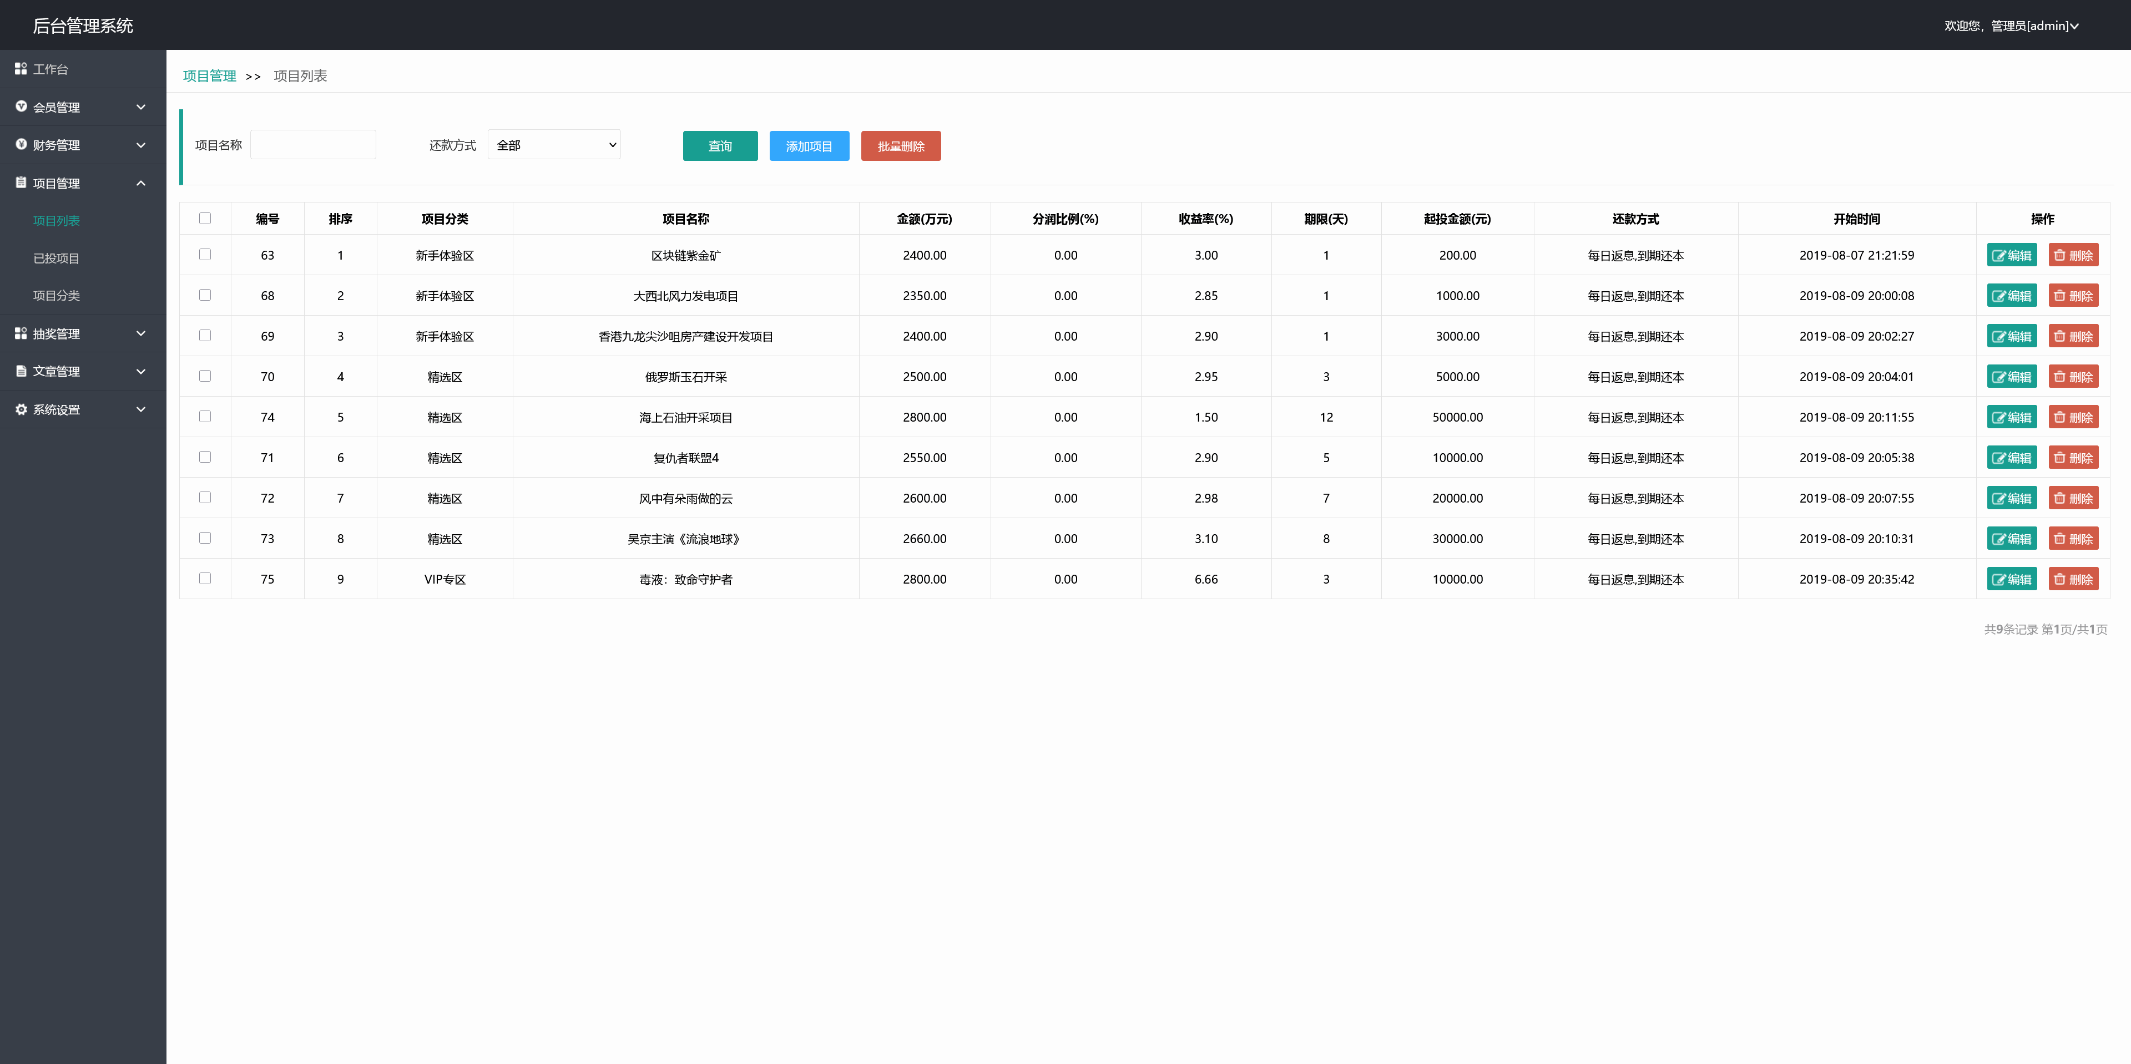Click the 会员管理 sidebar icon
This screenshot has height=1064, width=2131.
22,107
